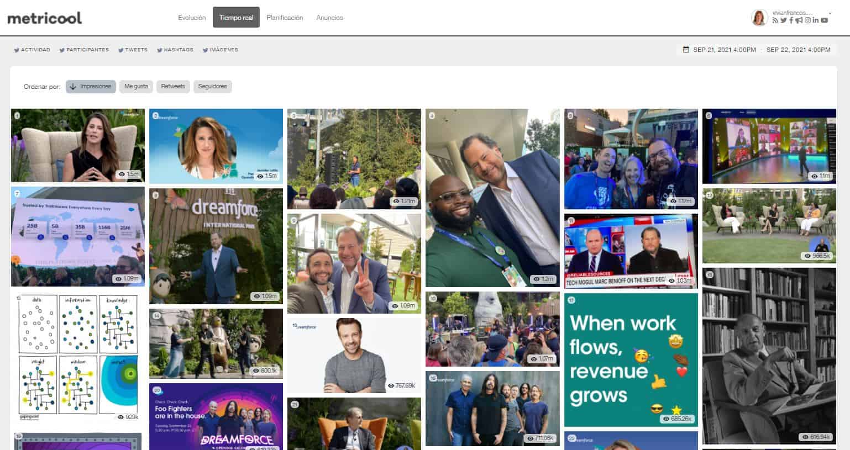850x450 pixels.
Task: Open the Planificación tab
Action: tap(285, 18)
